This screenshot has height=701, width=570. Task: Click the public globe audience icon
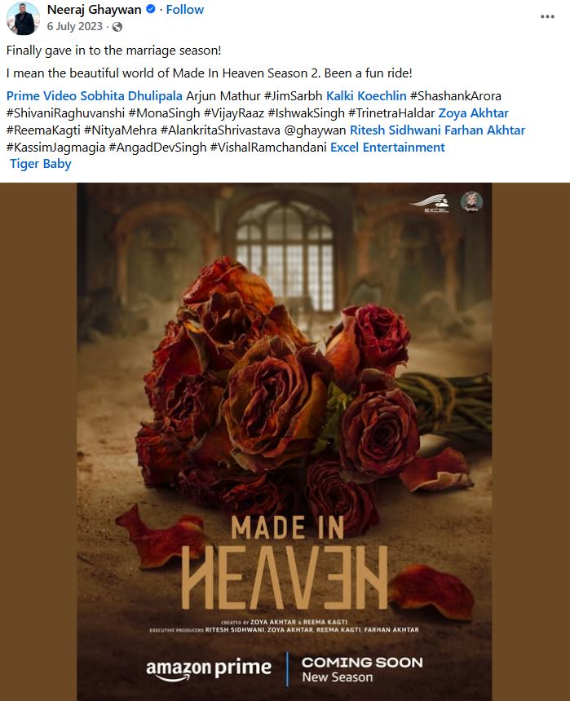click(117, 27)
